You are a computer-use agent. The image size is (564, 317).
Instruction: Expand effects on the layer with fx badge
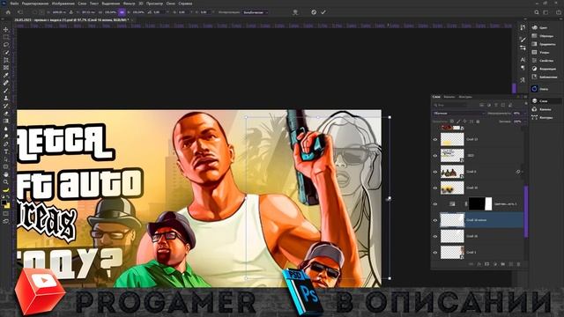(522, 172)
